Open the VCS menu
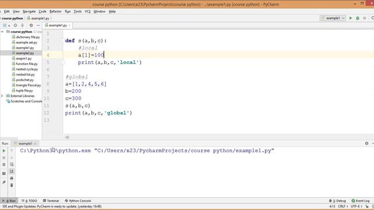Screen dimensions: 374x210 coord(88,12)
